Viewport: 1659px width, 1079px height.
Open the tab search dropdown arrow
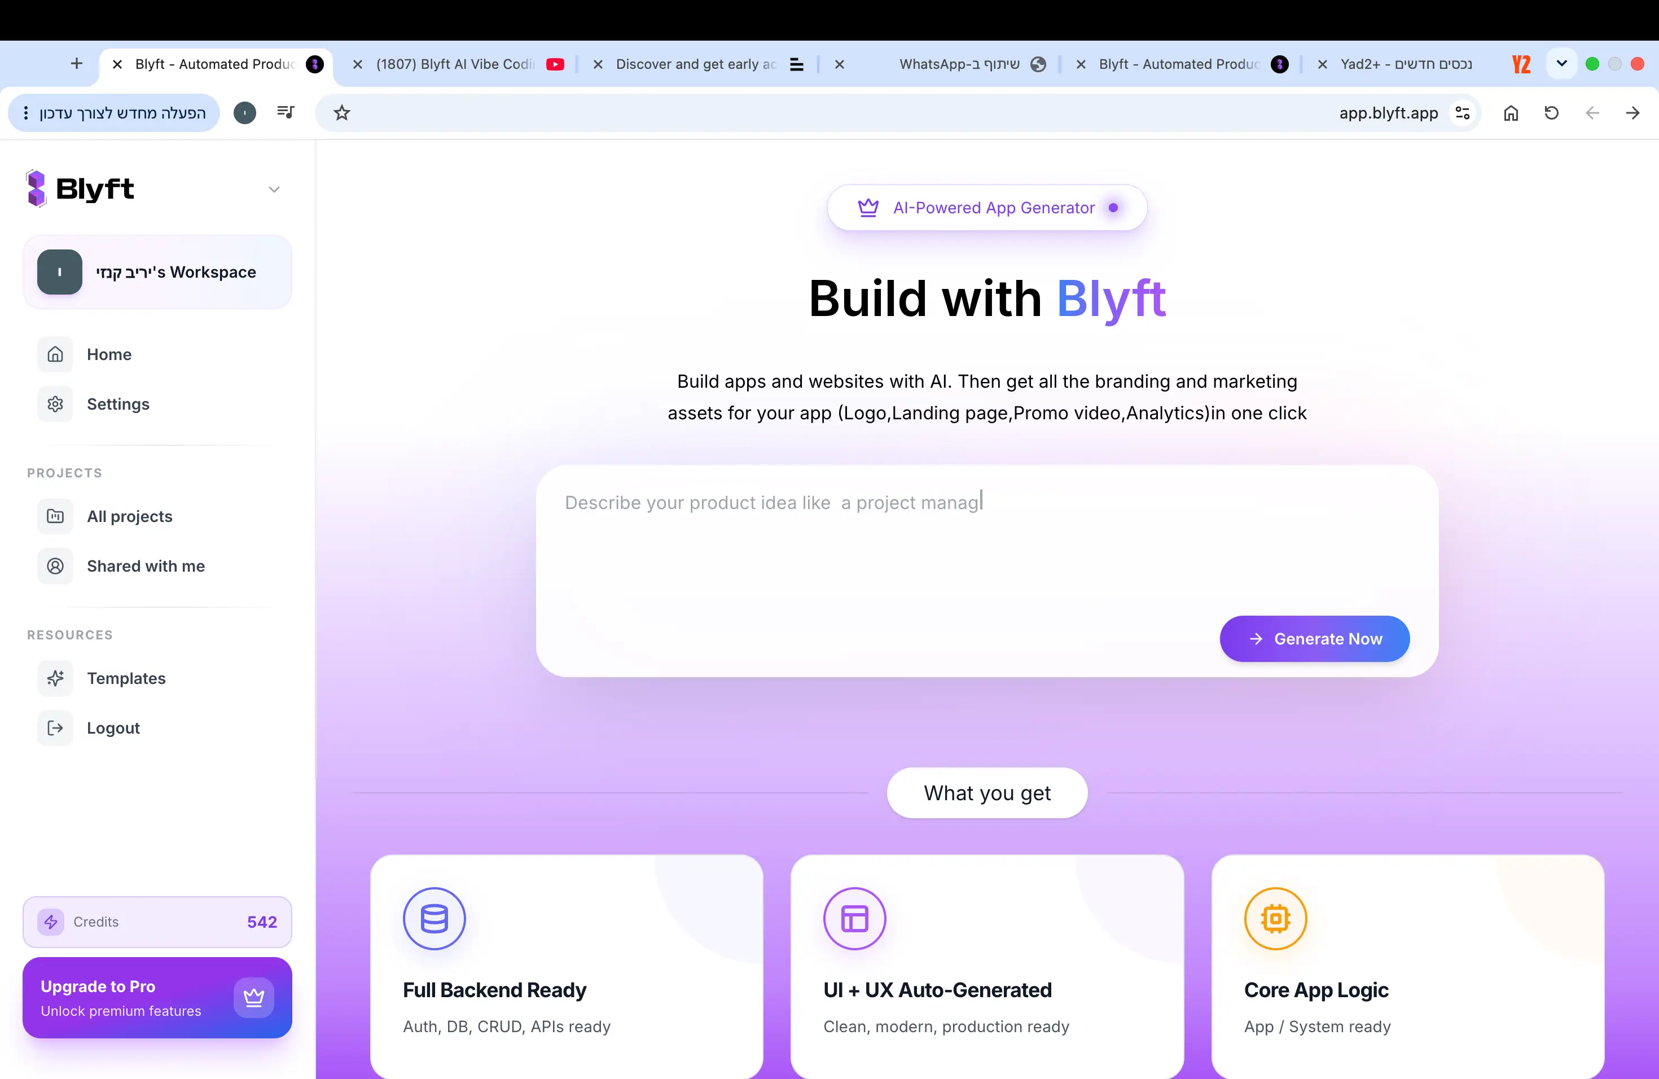click(x=1562, y=63)
